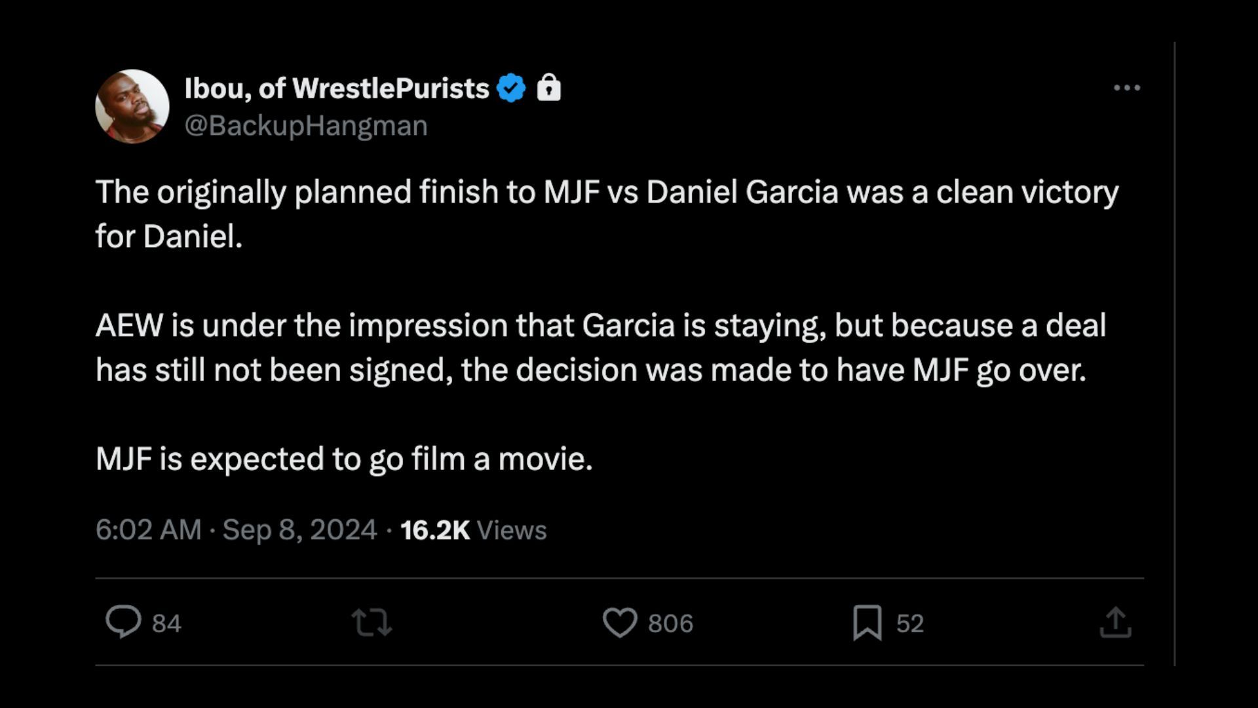Viewport: 1258px width, 708px height.
Task: Click the blue verified checkmark badge
Action: pos(511,88)
